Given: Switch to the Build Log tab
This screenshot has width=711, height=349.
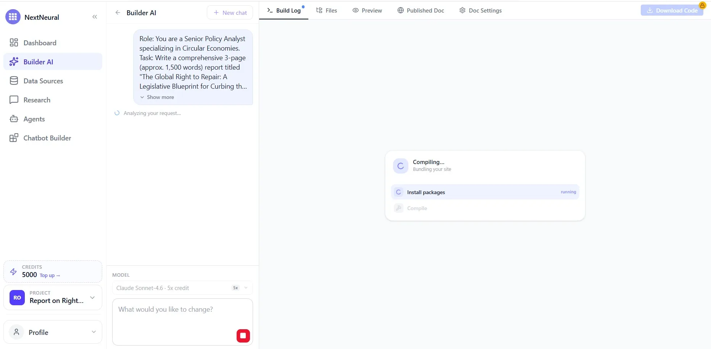Looking at the screenshot, I should (x=284, y=11).
